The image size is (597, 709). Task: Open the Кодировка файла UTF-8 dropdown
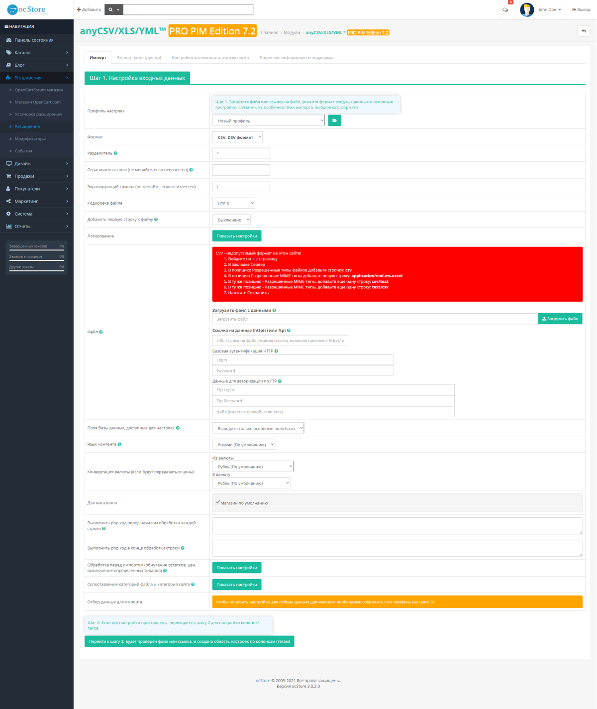point(234,203)
